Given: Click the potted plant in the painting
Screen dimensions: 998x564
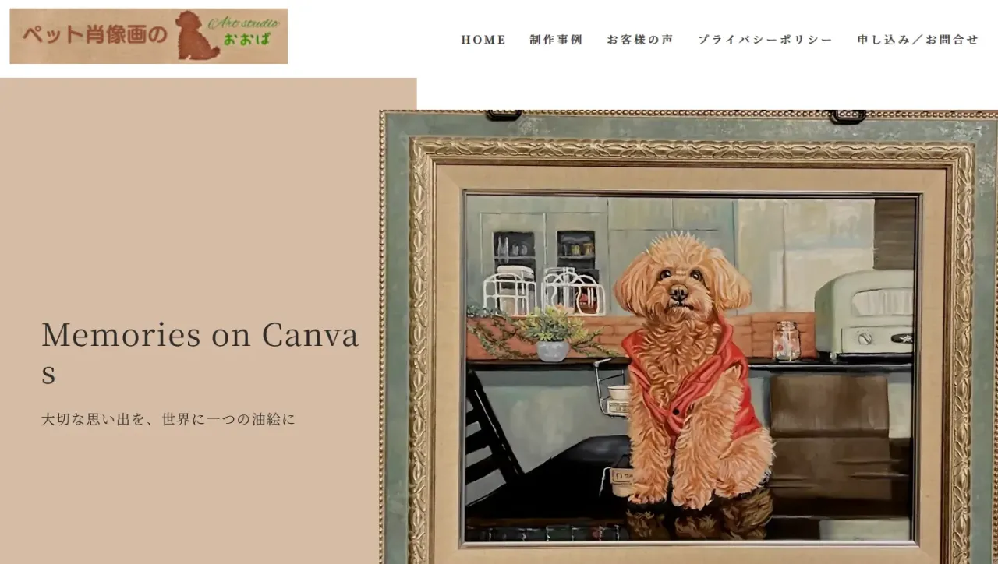Looking at the screenshot, I should [553, 333].
